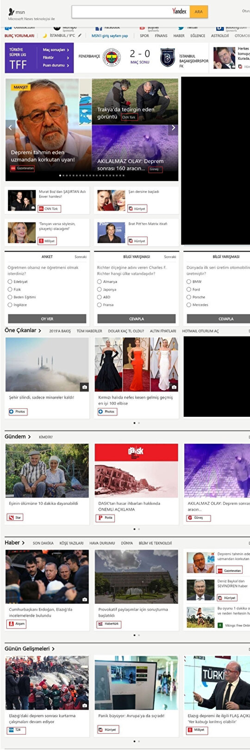
Task: Open the İstanbul Başakşehir team crest
Action: tap(167, 58)
